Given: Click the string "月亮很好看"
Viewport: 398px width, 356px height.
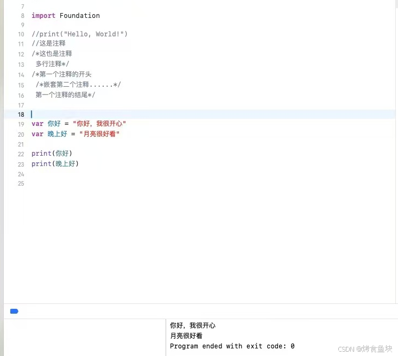Looking at the screenshot, I should (99, 134).
